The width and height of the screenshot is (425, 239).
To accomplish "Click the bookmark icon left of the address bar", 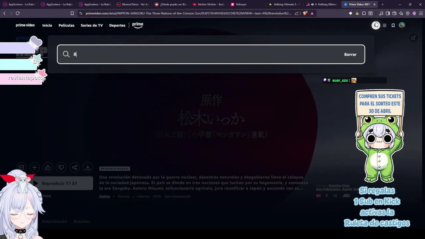I will point(72,13).
